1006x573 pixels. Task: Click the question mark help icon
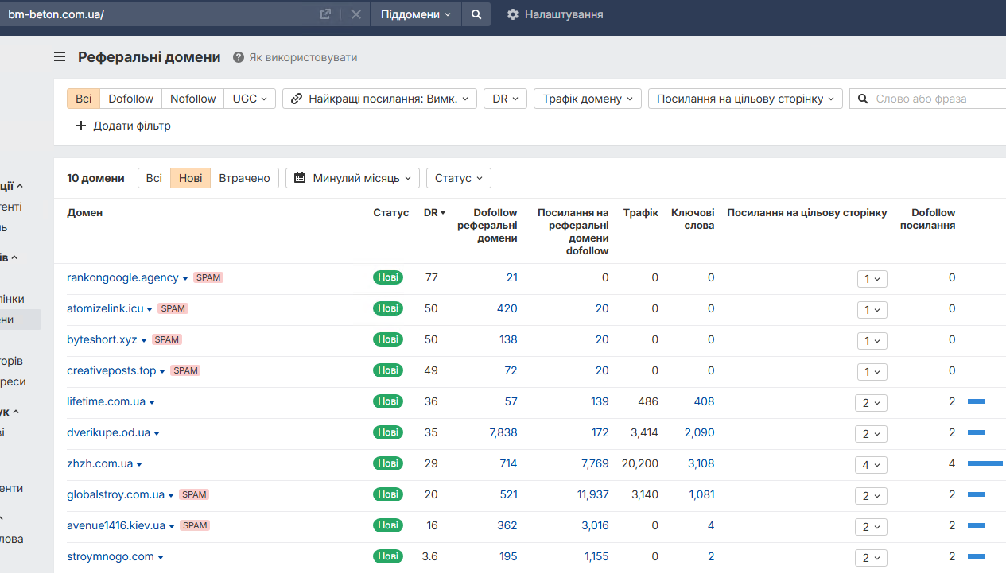coord(238,57)
